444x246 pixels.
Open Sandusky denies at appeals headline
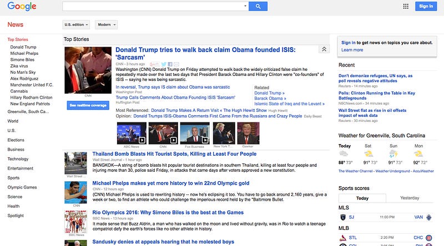pyautogui.click(x=163, y=242)
